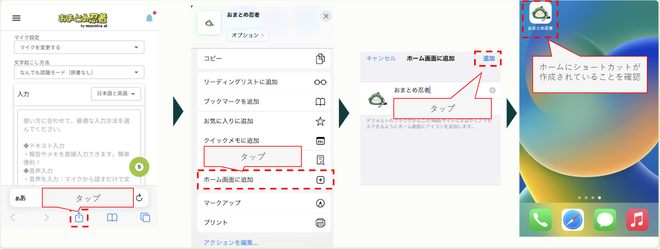660x249 pixels.
Task: Expand the マイクを変更する dropdown
Action: [x=79, y=47]
